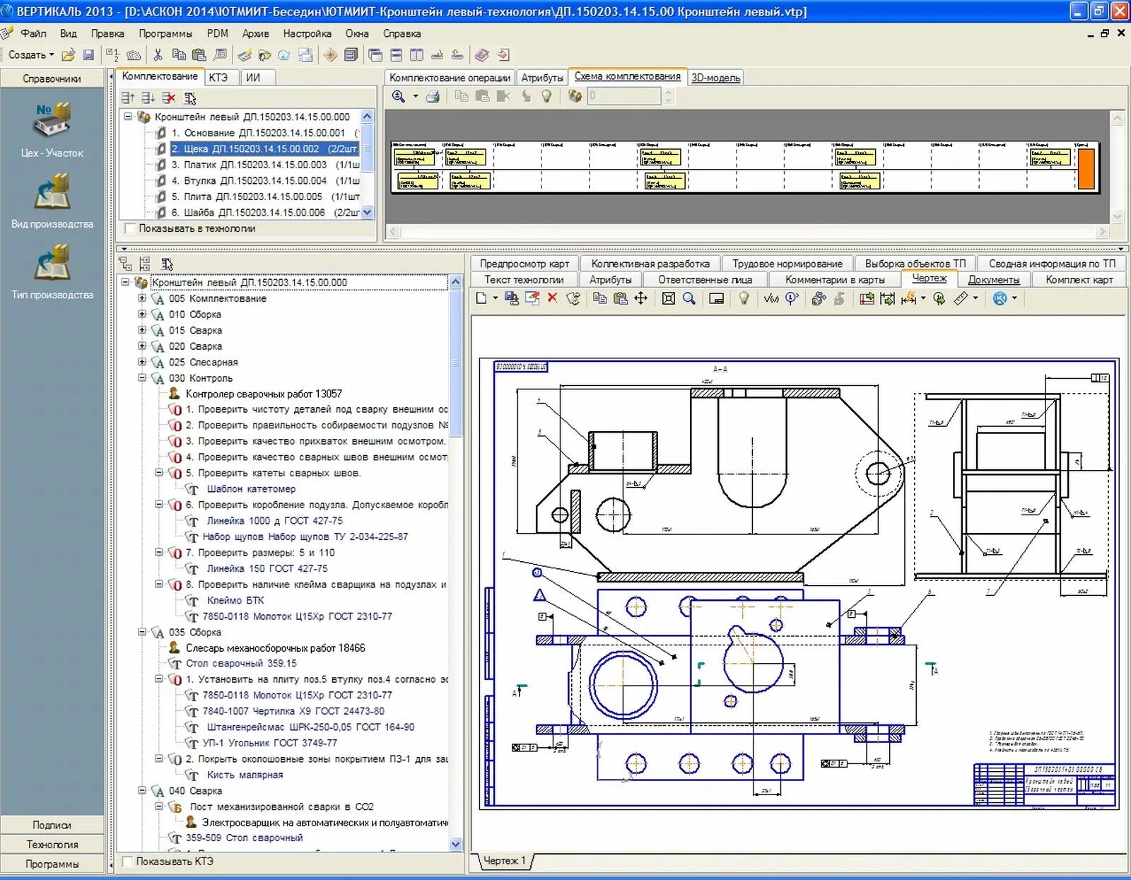Expand the 015 Сварка operation
The width and height of the screenshot is (1131, 880).
tap(142, 330)
